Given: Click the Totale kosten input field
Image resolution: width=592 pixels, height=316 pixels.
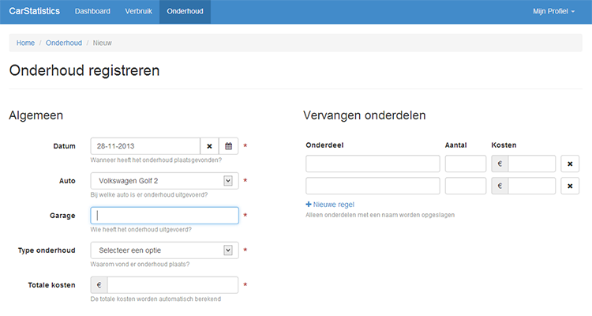Looking at the screenshot, I should (172, 285).
